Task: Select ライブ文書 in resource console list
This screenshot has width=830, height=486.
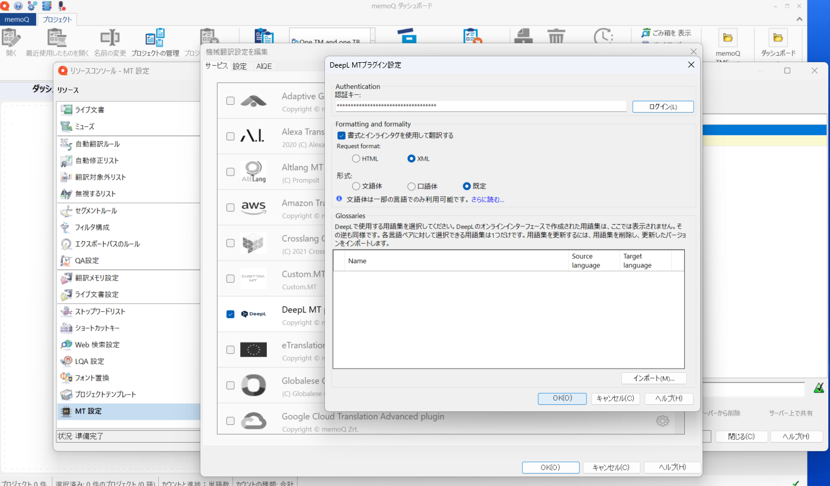Action: coord(129,110)
